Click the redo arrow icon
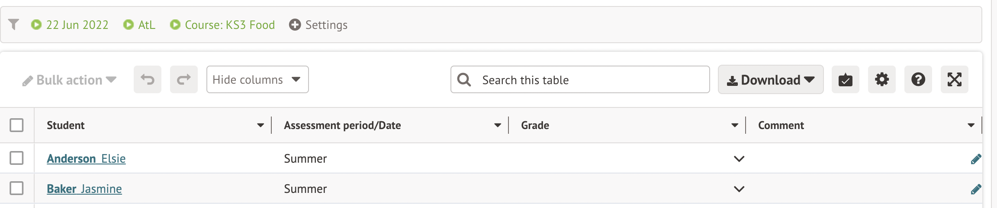The height and width of the screenshot is (208, 997). point(184,80)
